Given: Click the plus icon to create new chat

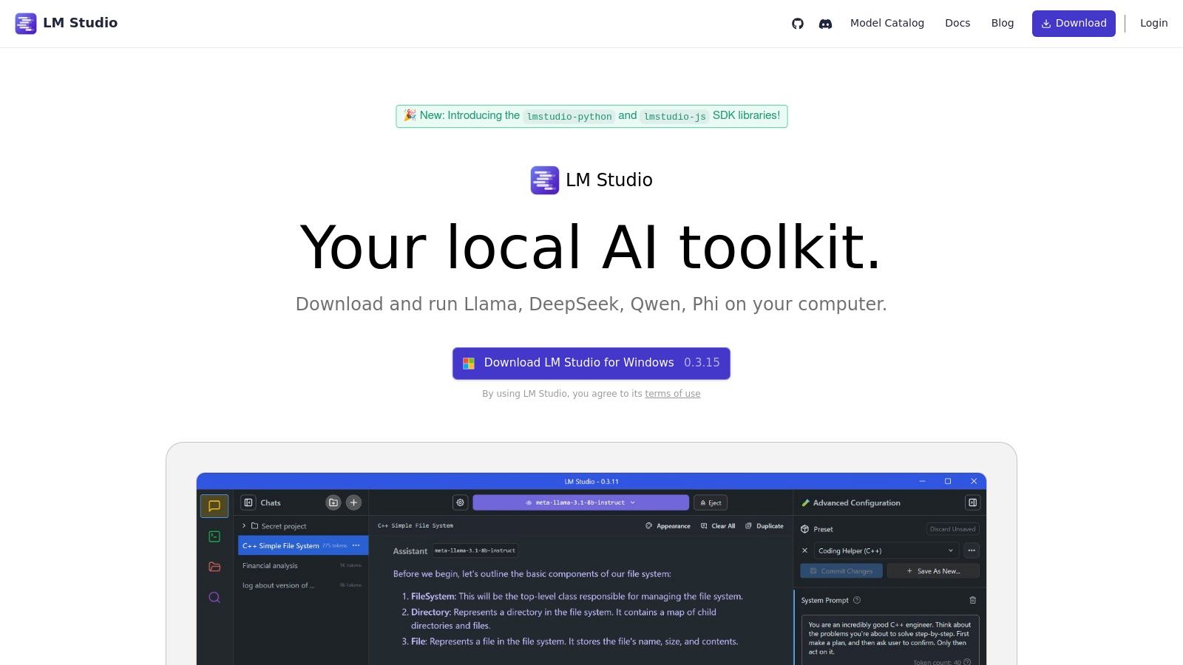Looking at the screenshot, I should point(354,502).
